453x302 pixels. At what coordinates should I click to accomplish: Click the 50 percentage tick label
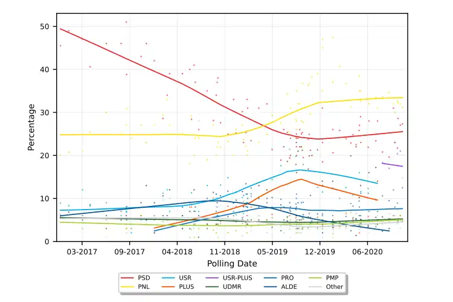point(46,27)
